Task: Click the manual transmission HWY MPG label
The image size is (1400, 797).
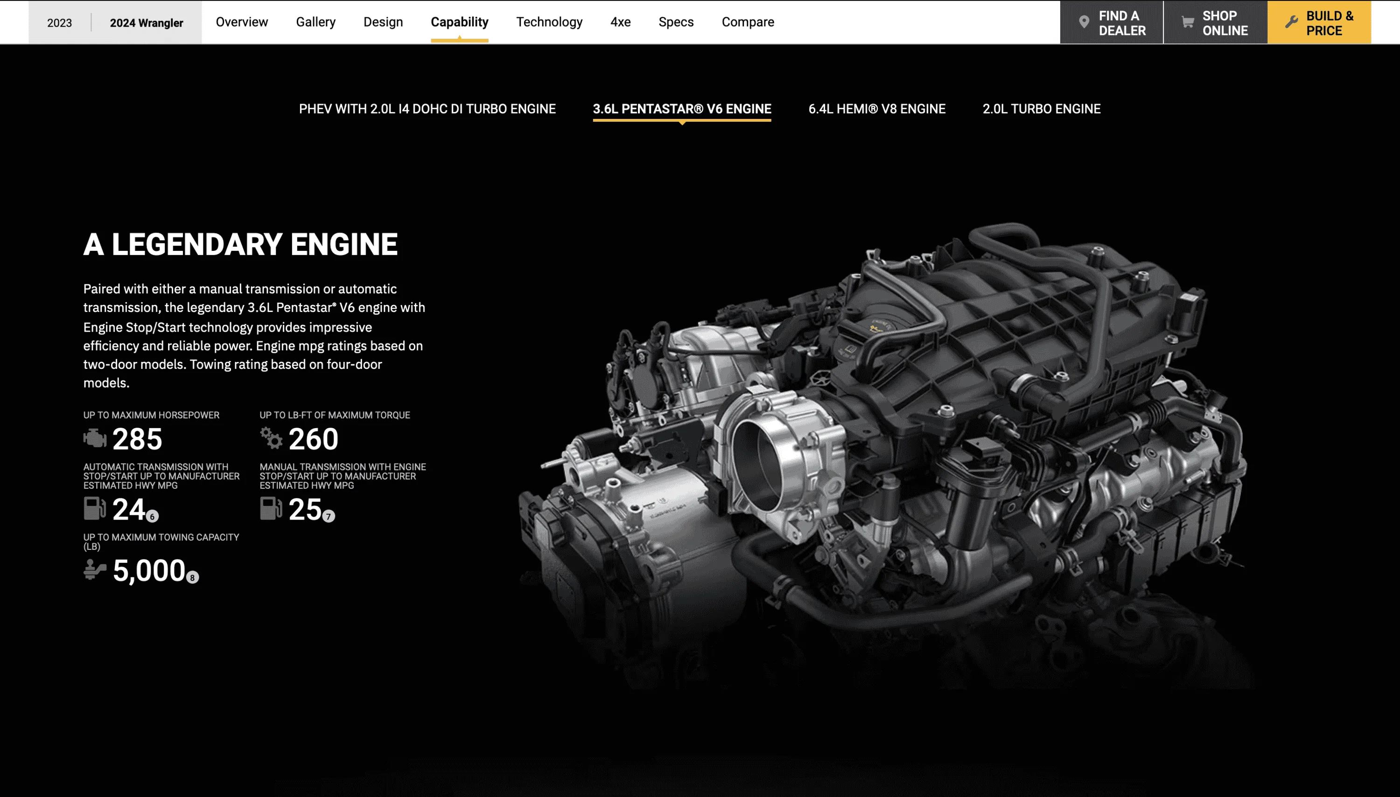Action: [x=343, y=476]
